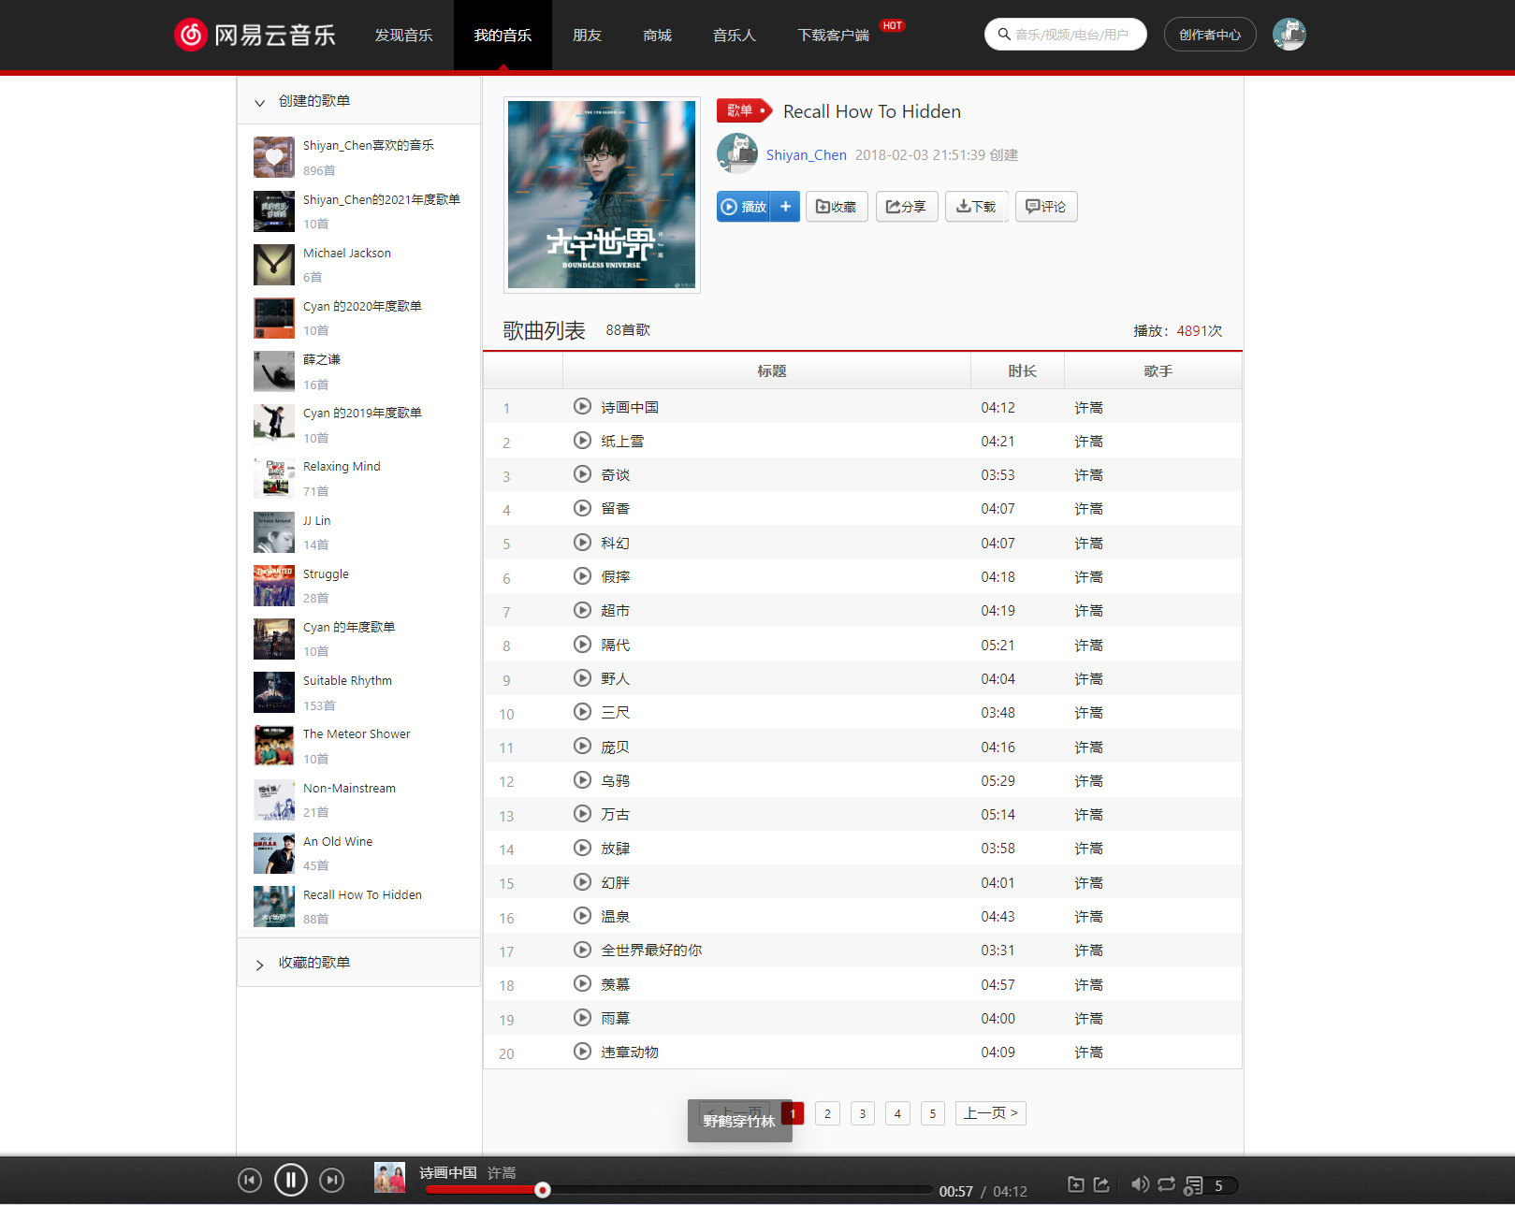The height and width of the screenshot is (1205, 1515).
Task: Add playlist to queue with plus button
Action: click(785, 207)
